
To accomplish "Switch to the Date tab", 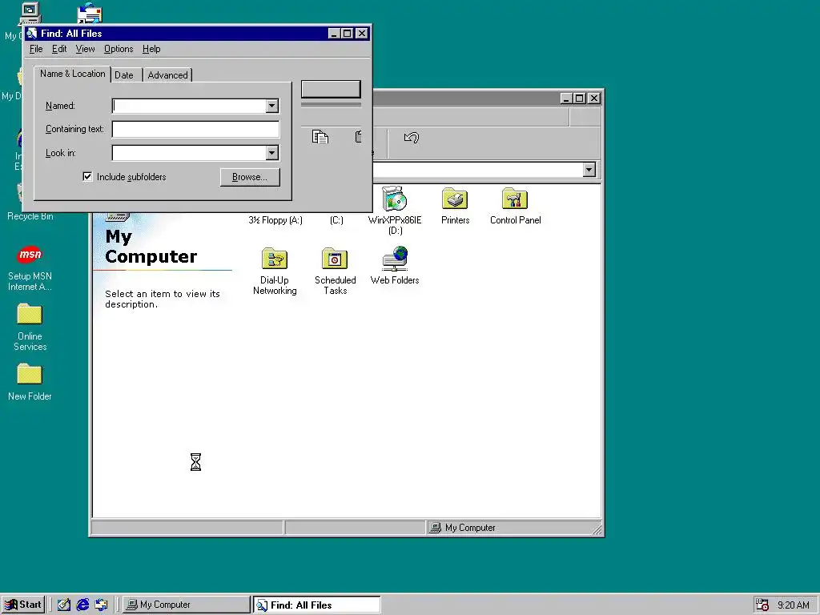I will click(124, 75).
